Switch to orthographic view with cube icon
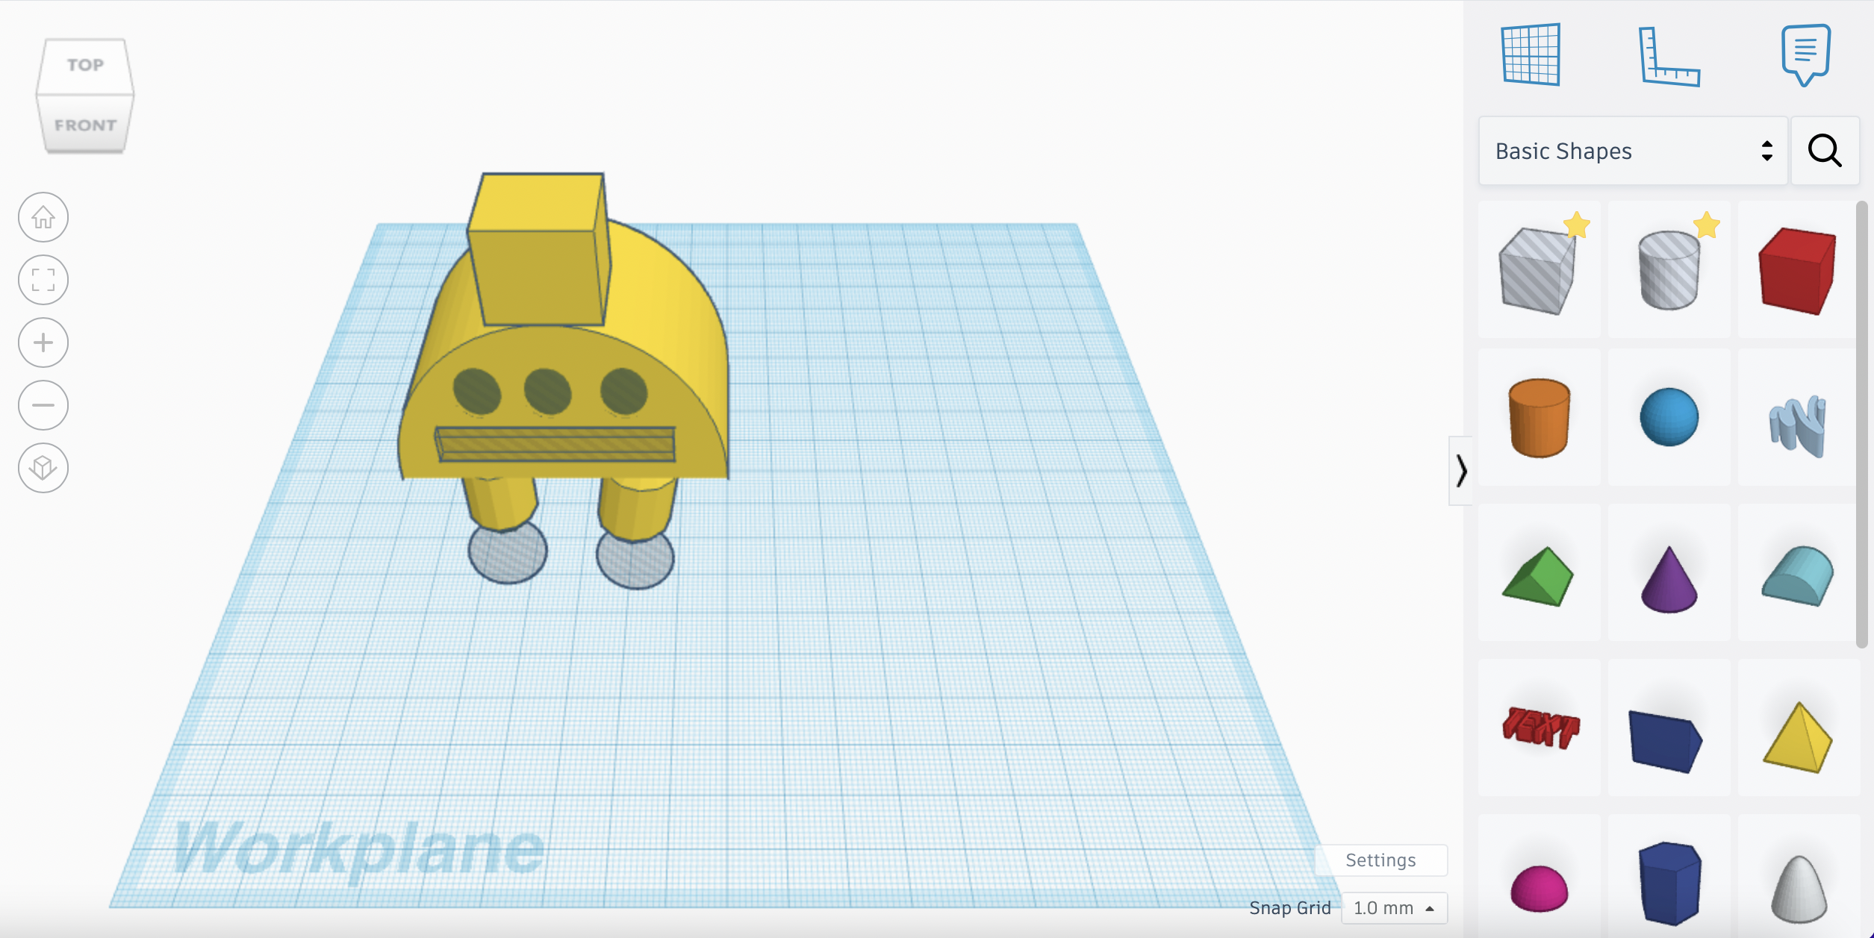This screenshot has height=938, width=1874. (x=43, y=468)
